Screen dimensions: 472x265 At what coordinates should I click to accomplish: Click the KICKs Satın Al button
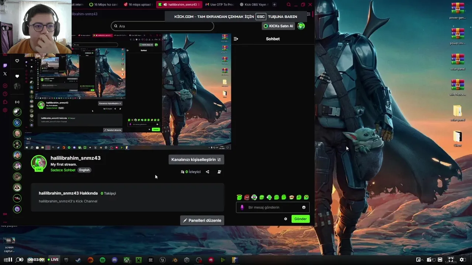[278, 26]
